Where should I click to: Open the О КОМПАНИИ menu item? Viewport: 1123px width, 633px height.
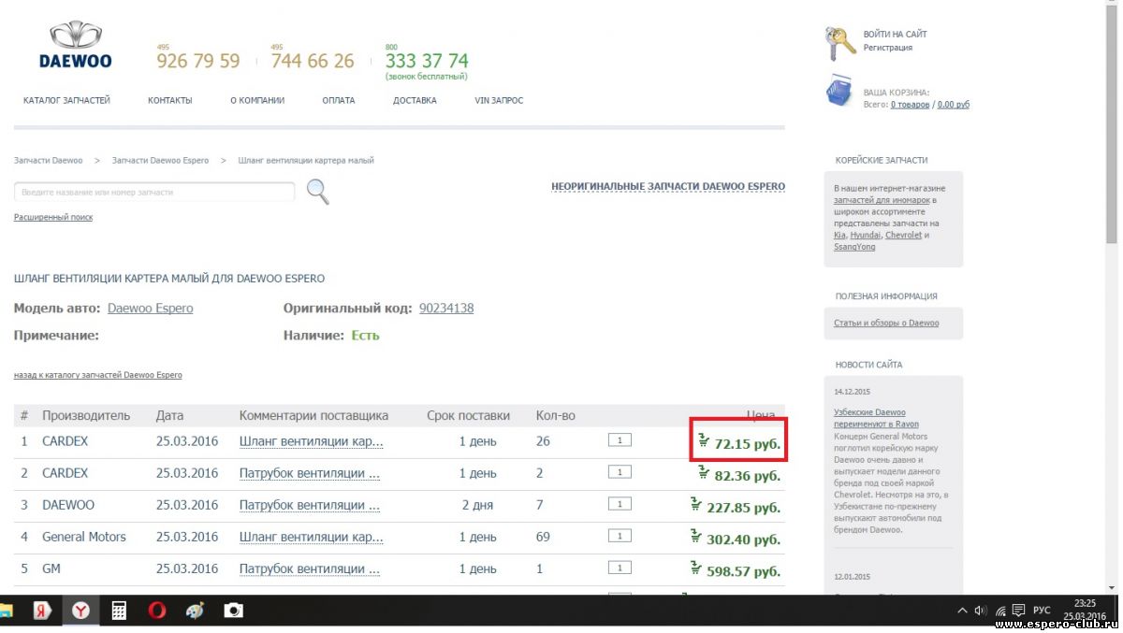click(x=257, y=100)
